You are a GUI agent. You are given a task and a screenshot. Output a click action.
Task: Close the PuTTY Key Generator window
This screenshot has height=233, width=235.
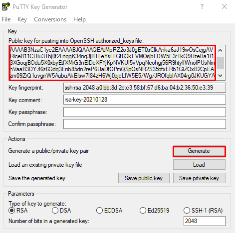[x=225, y=6]
